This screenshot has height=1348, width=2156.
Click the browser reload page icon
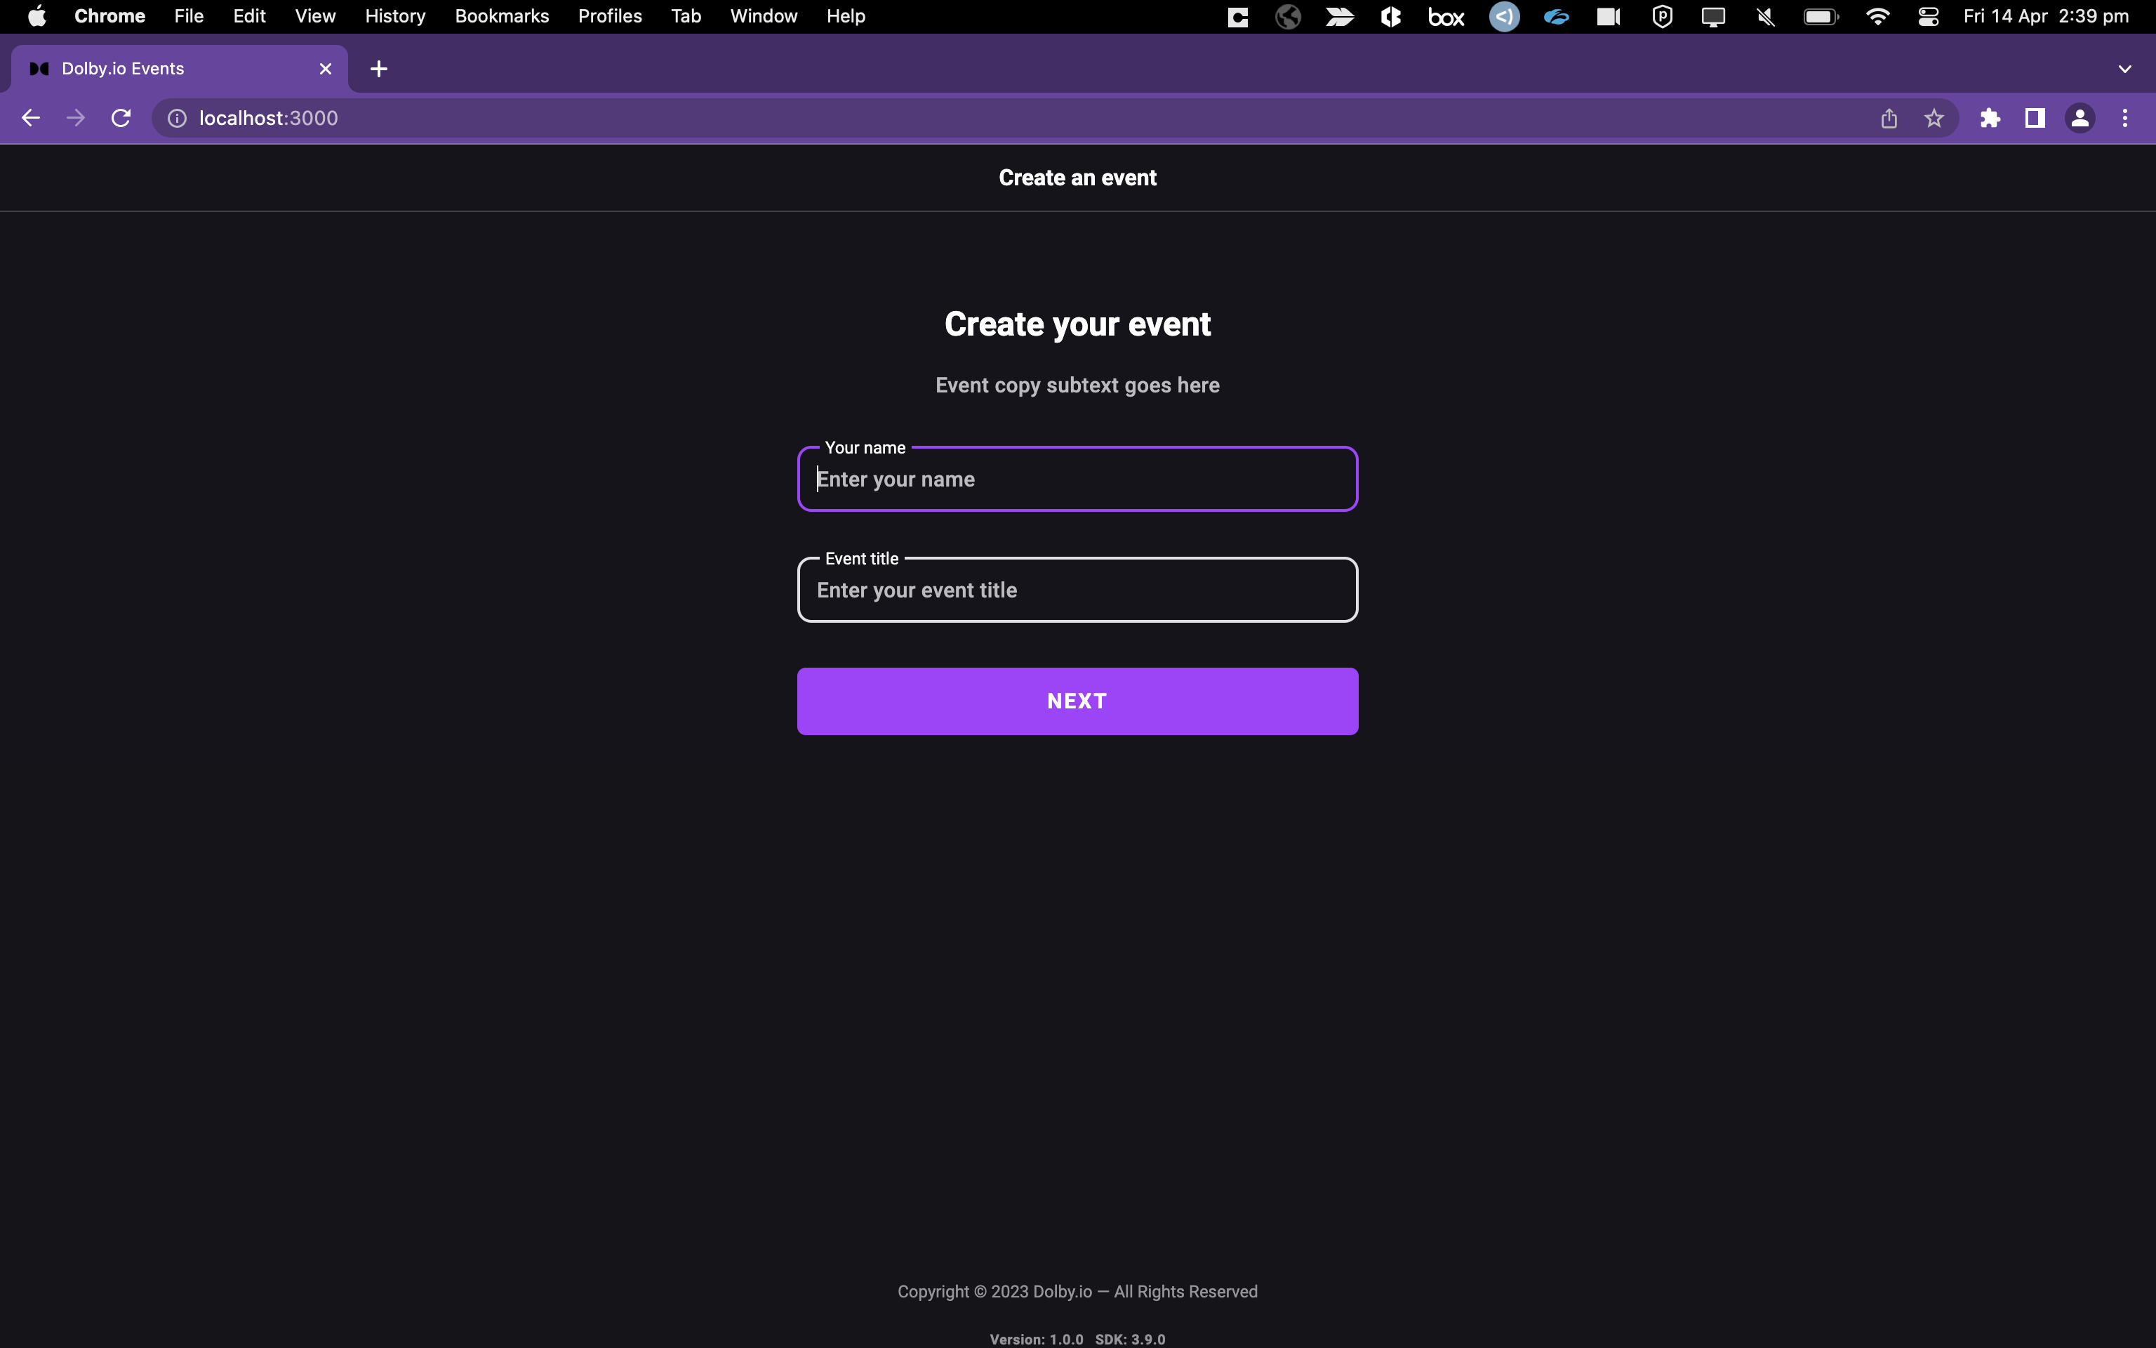click(x=121, y=118)
